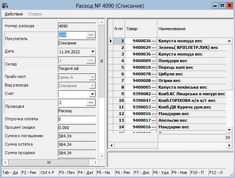Click ellipsis button in product row 1
The image size is (235, 178).
point(154,41)
